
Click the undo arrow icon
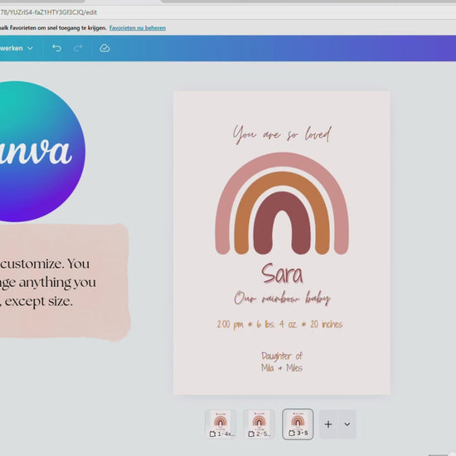point(56,48)
